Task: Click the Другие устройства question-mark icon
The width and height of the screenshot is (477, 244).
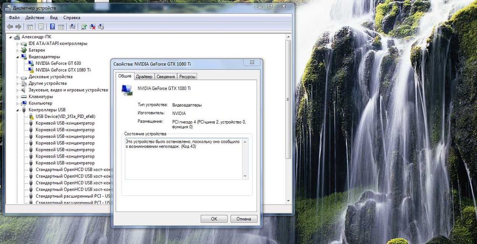Action: point(24,84)
